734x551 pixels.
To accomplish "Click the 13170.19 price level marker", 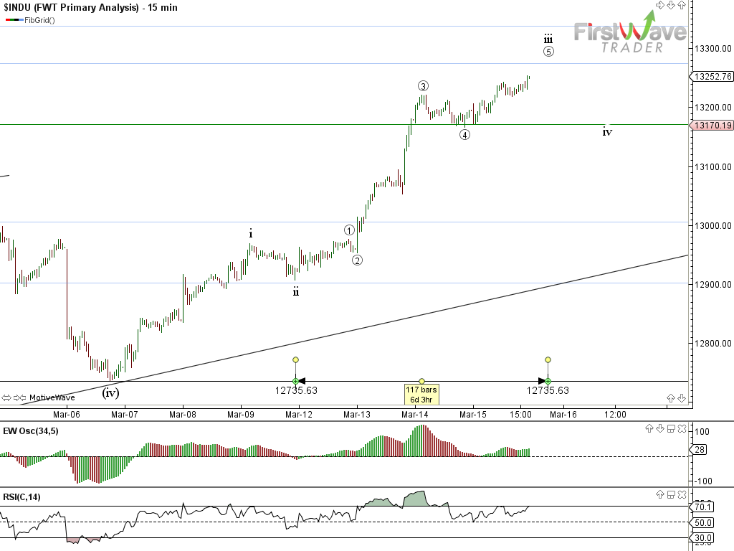I will [x=712, y=126].
